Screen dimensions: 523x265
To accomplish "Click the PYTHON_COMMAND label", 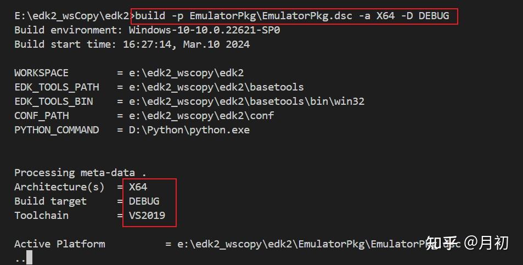I will click(x=57, y=130).
